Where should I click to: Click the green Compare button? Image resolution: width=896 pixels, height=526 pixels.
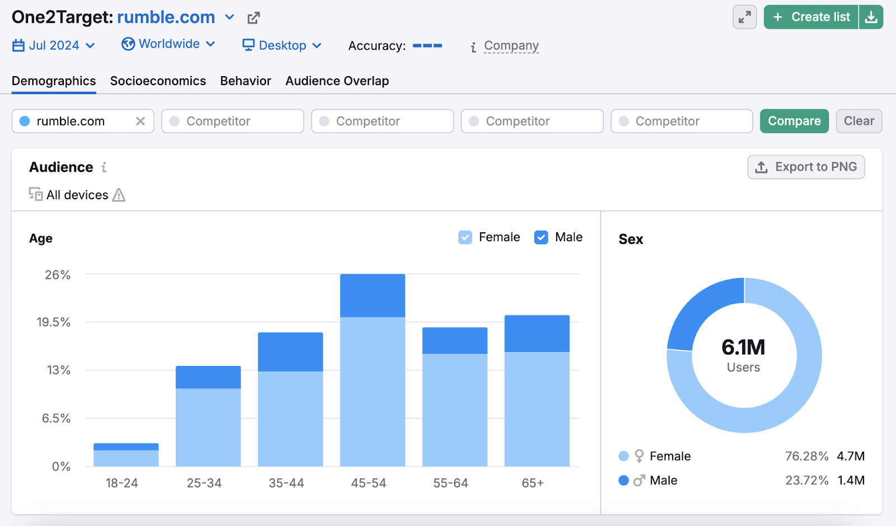pyautogui.click(x=794, y=121)
